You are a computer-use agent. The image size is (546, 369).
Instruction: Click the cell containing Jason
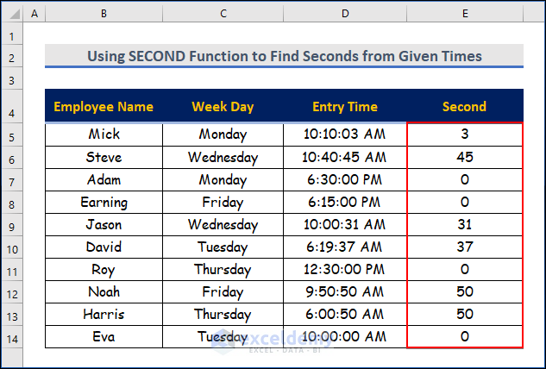point(104,224)
